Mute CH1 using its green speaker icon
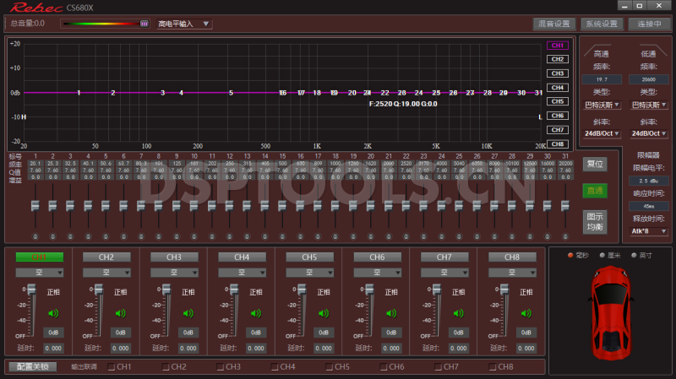 (54, 313)
